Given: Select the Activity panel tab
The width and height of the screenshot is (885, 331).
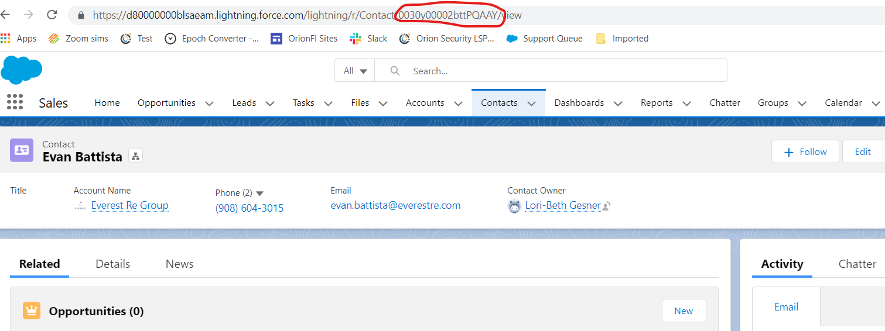Looking at the screenshot, I should pyautogui.click(x=782, y=264).
